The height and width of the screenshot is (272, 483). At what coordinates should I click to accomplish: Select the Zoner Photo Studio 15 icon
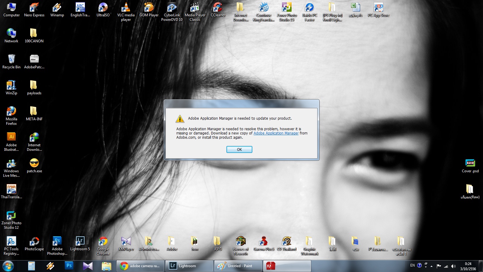tap(286, 12)
